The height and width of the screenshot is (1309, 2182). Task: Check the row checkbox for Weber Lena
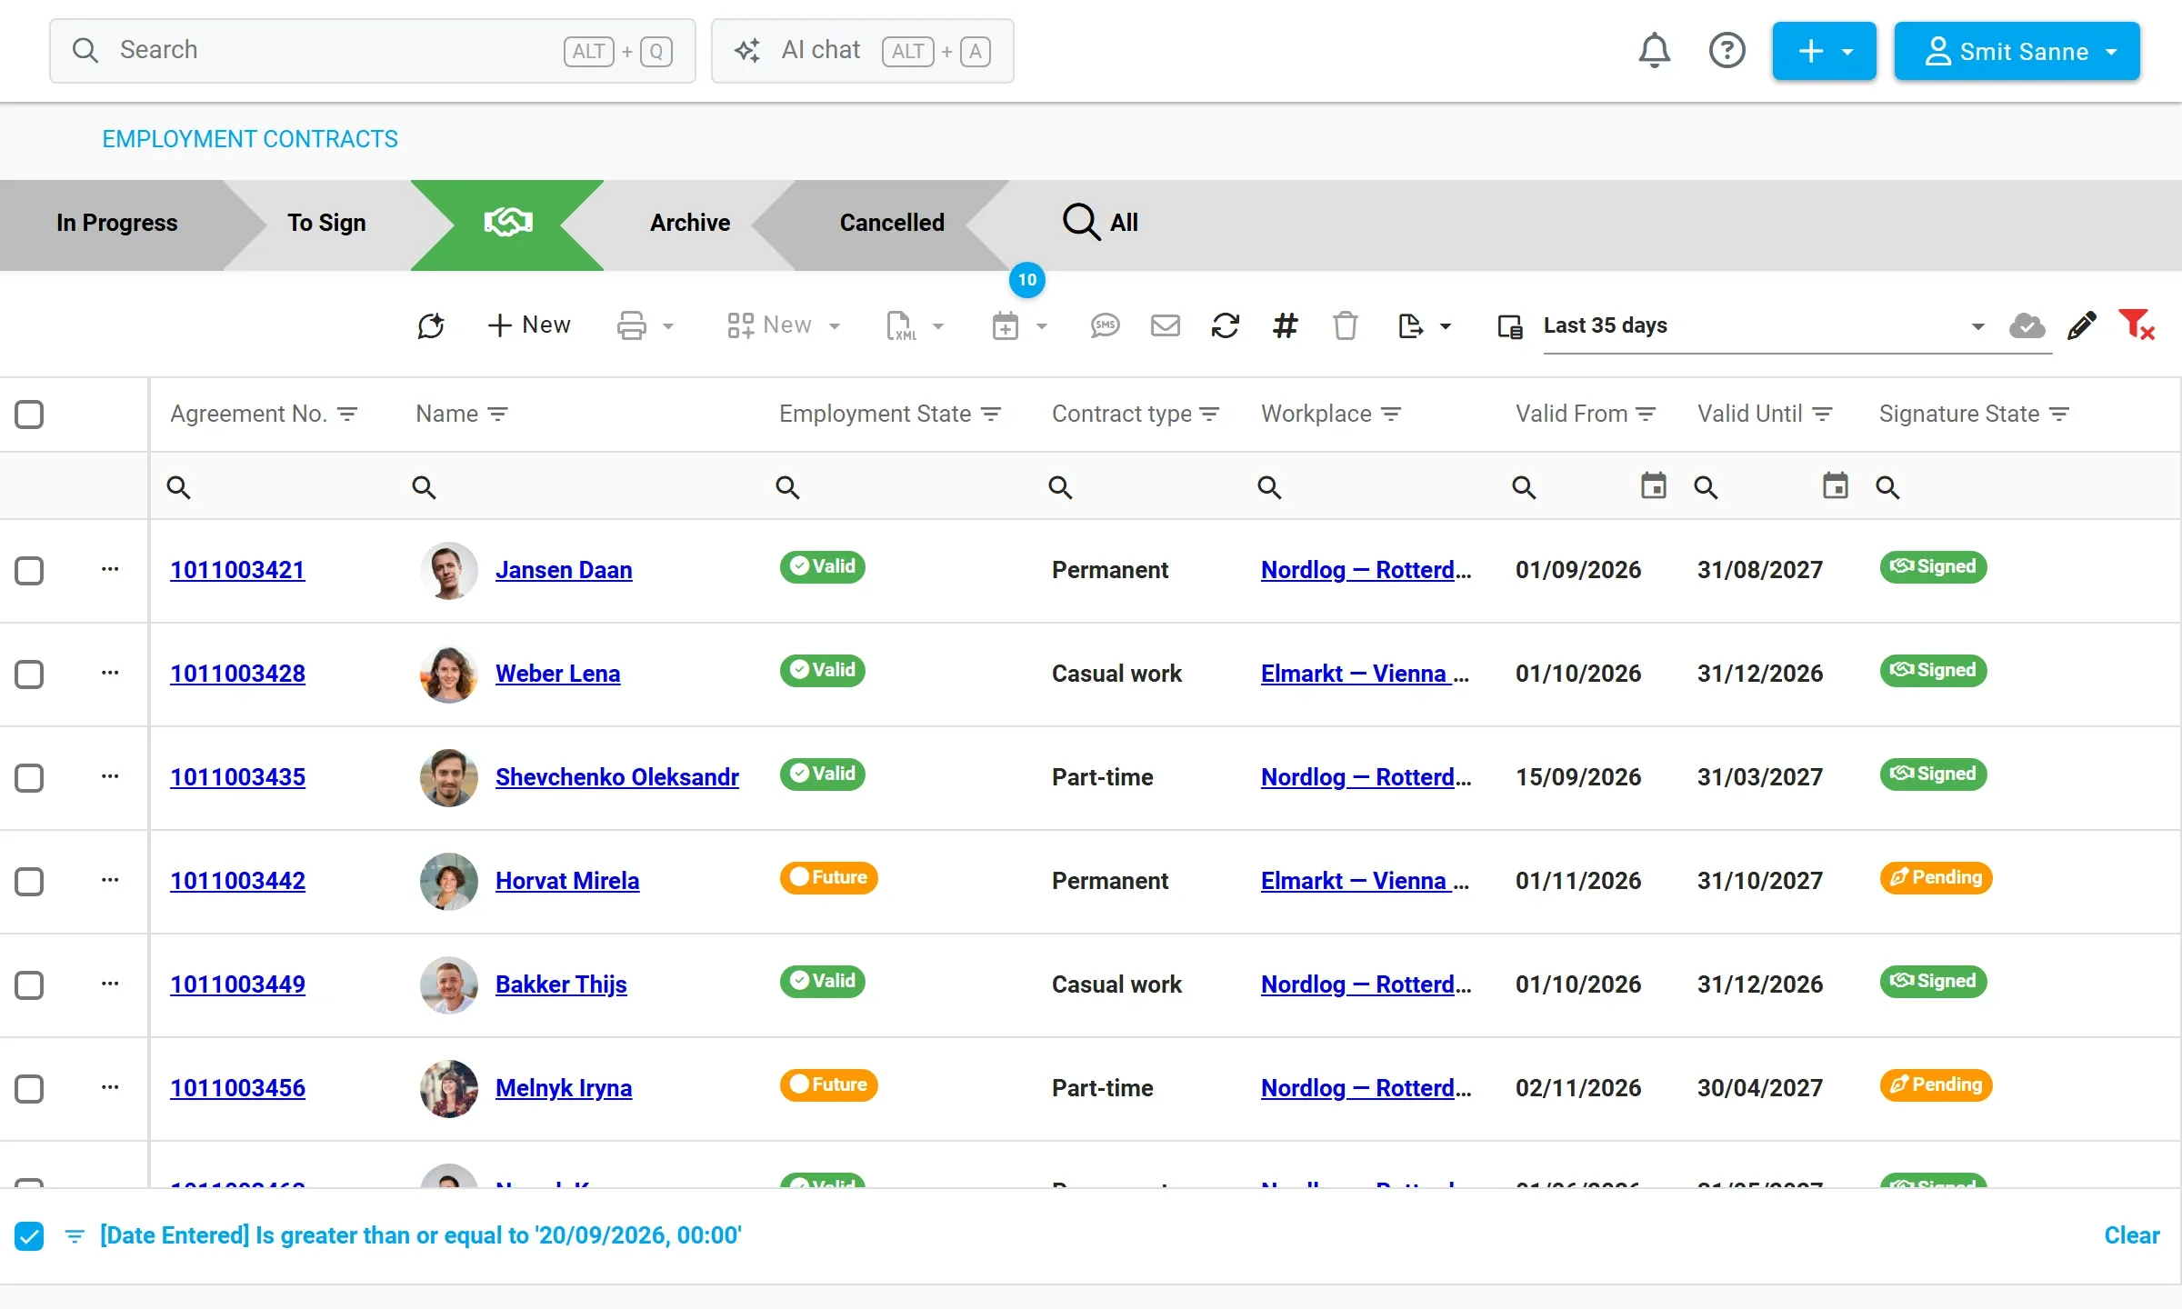coord(29,674)
